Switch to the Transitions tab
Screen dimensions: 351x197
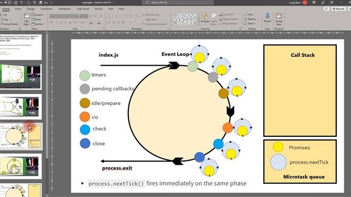point(46,9)
